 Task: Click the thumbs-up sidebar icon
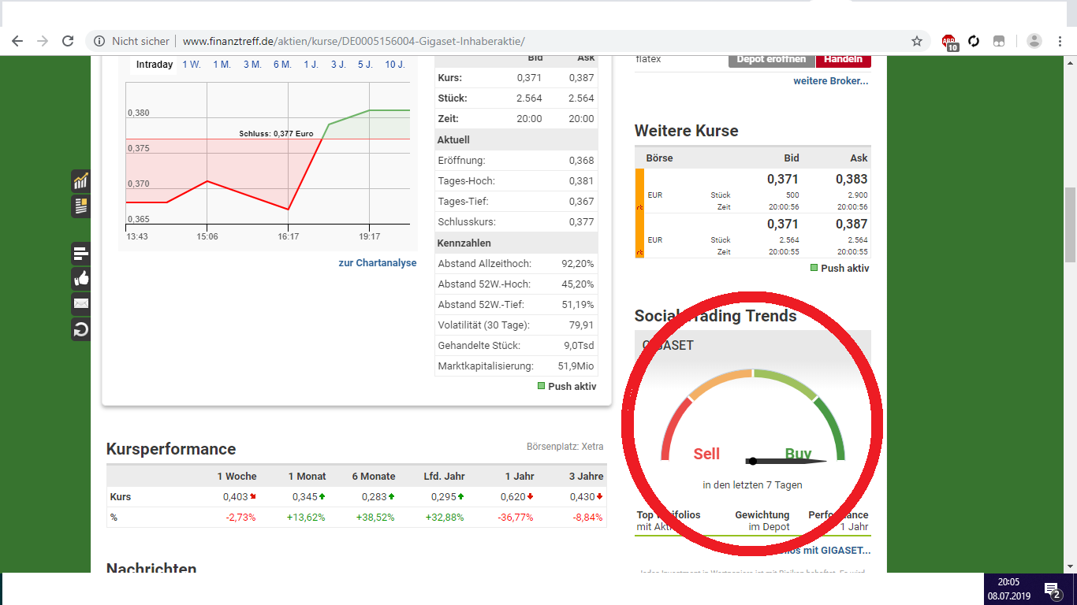pyautogui.click(x=80, y=279)
